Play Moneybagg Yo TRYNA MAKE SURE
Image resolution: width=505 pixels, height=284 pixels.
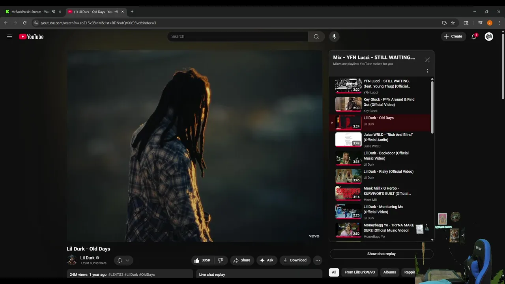pyautogui.click(x=380, y=230)
